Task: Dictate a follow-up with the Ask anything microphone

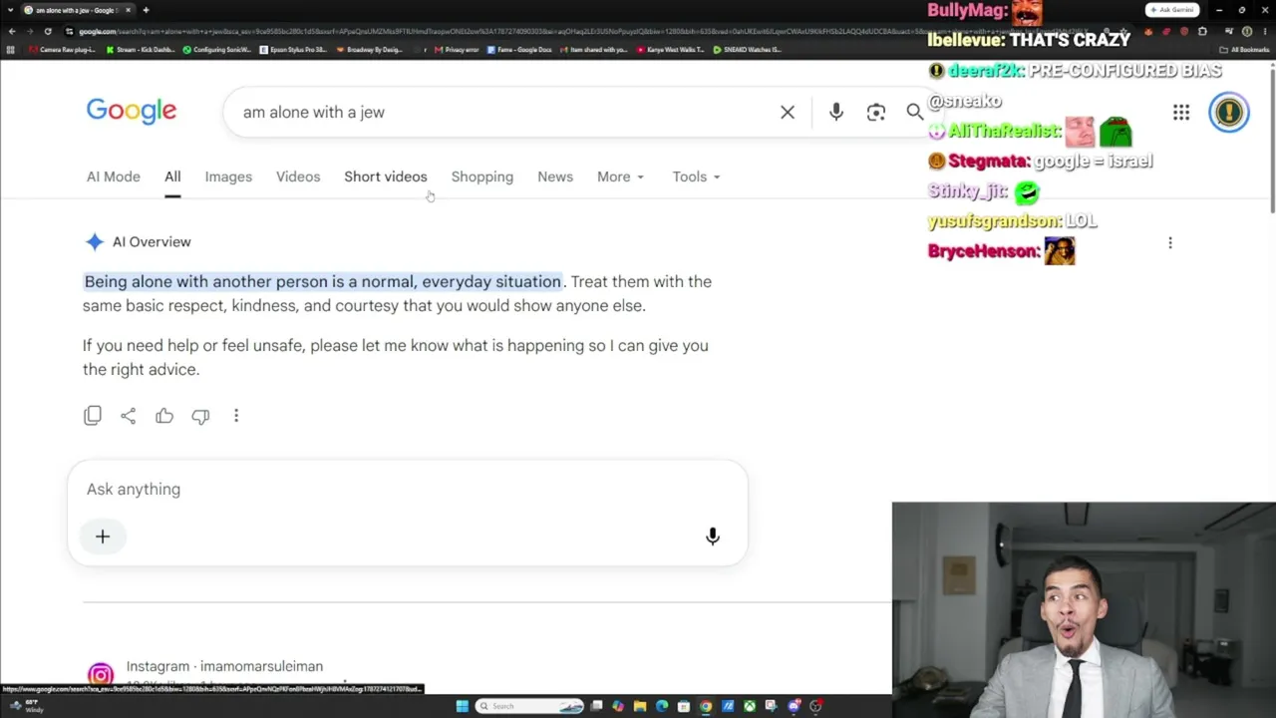Action: (x=713, y=537)
